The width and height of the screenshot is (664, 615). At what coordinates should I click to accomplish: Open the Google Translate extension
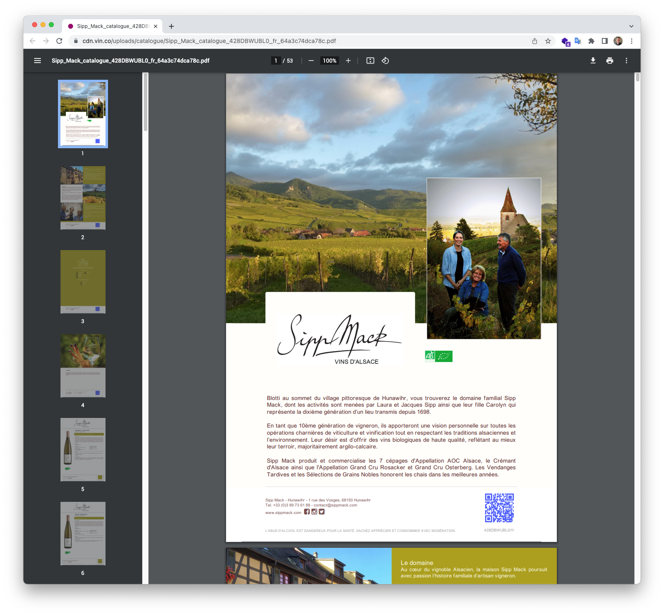[x=578, y=41]
